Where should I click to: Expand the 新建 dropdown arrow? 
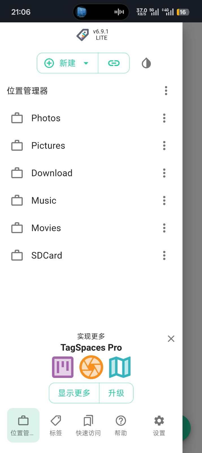86,63
